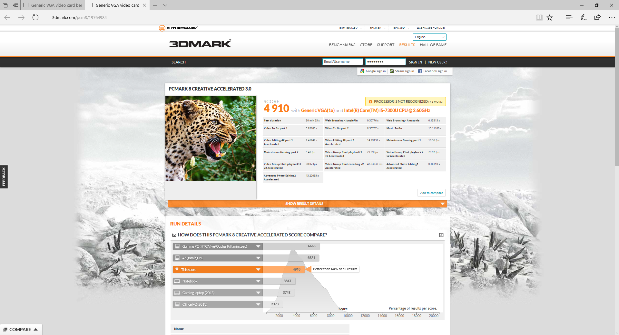Click the monitor icon on the Gaming PC row
Viewport: 619px width, 335px height.
click(x=177, y=246)
